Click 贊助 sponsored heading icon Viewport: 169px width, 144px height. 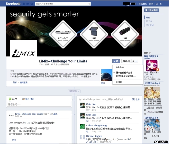click(150, 53)
